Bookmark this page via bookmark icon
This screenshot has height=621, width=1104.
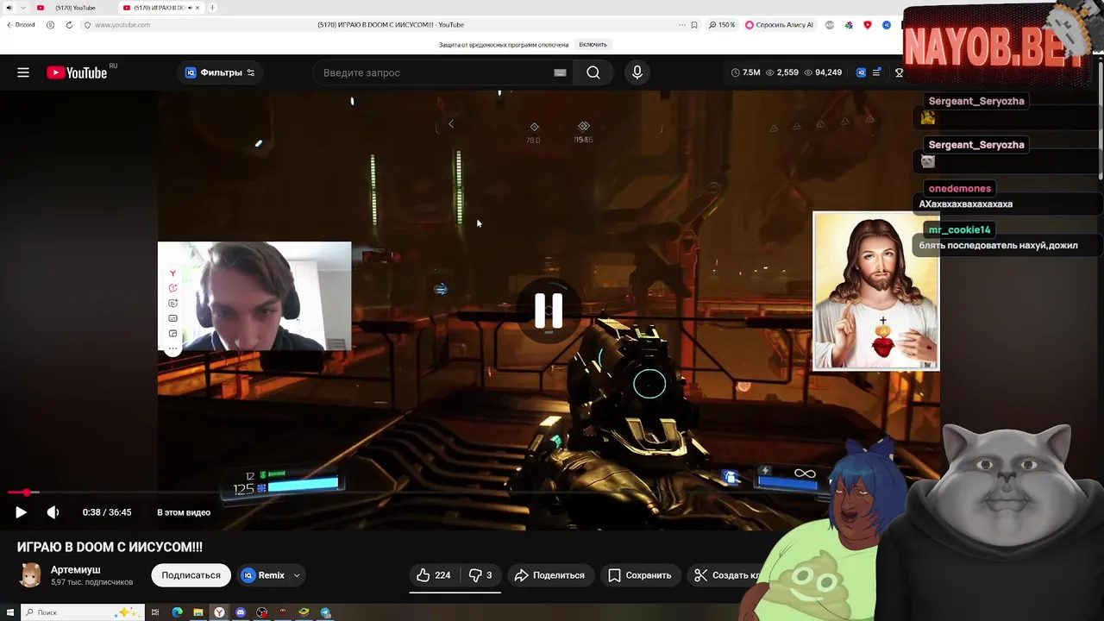693,25
